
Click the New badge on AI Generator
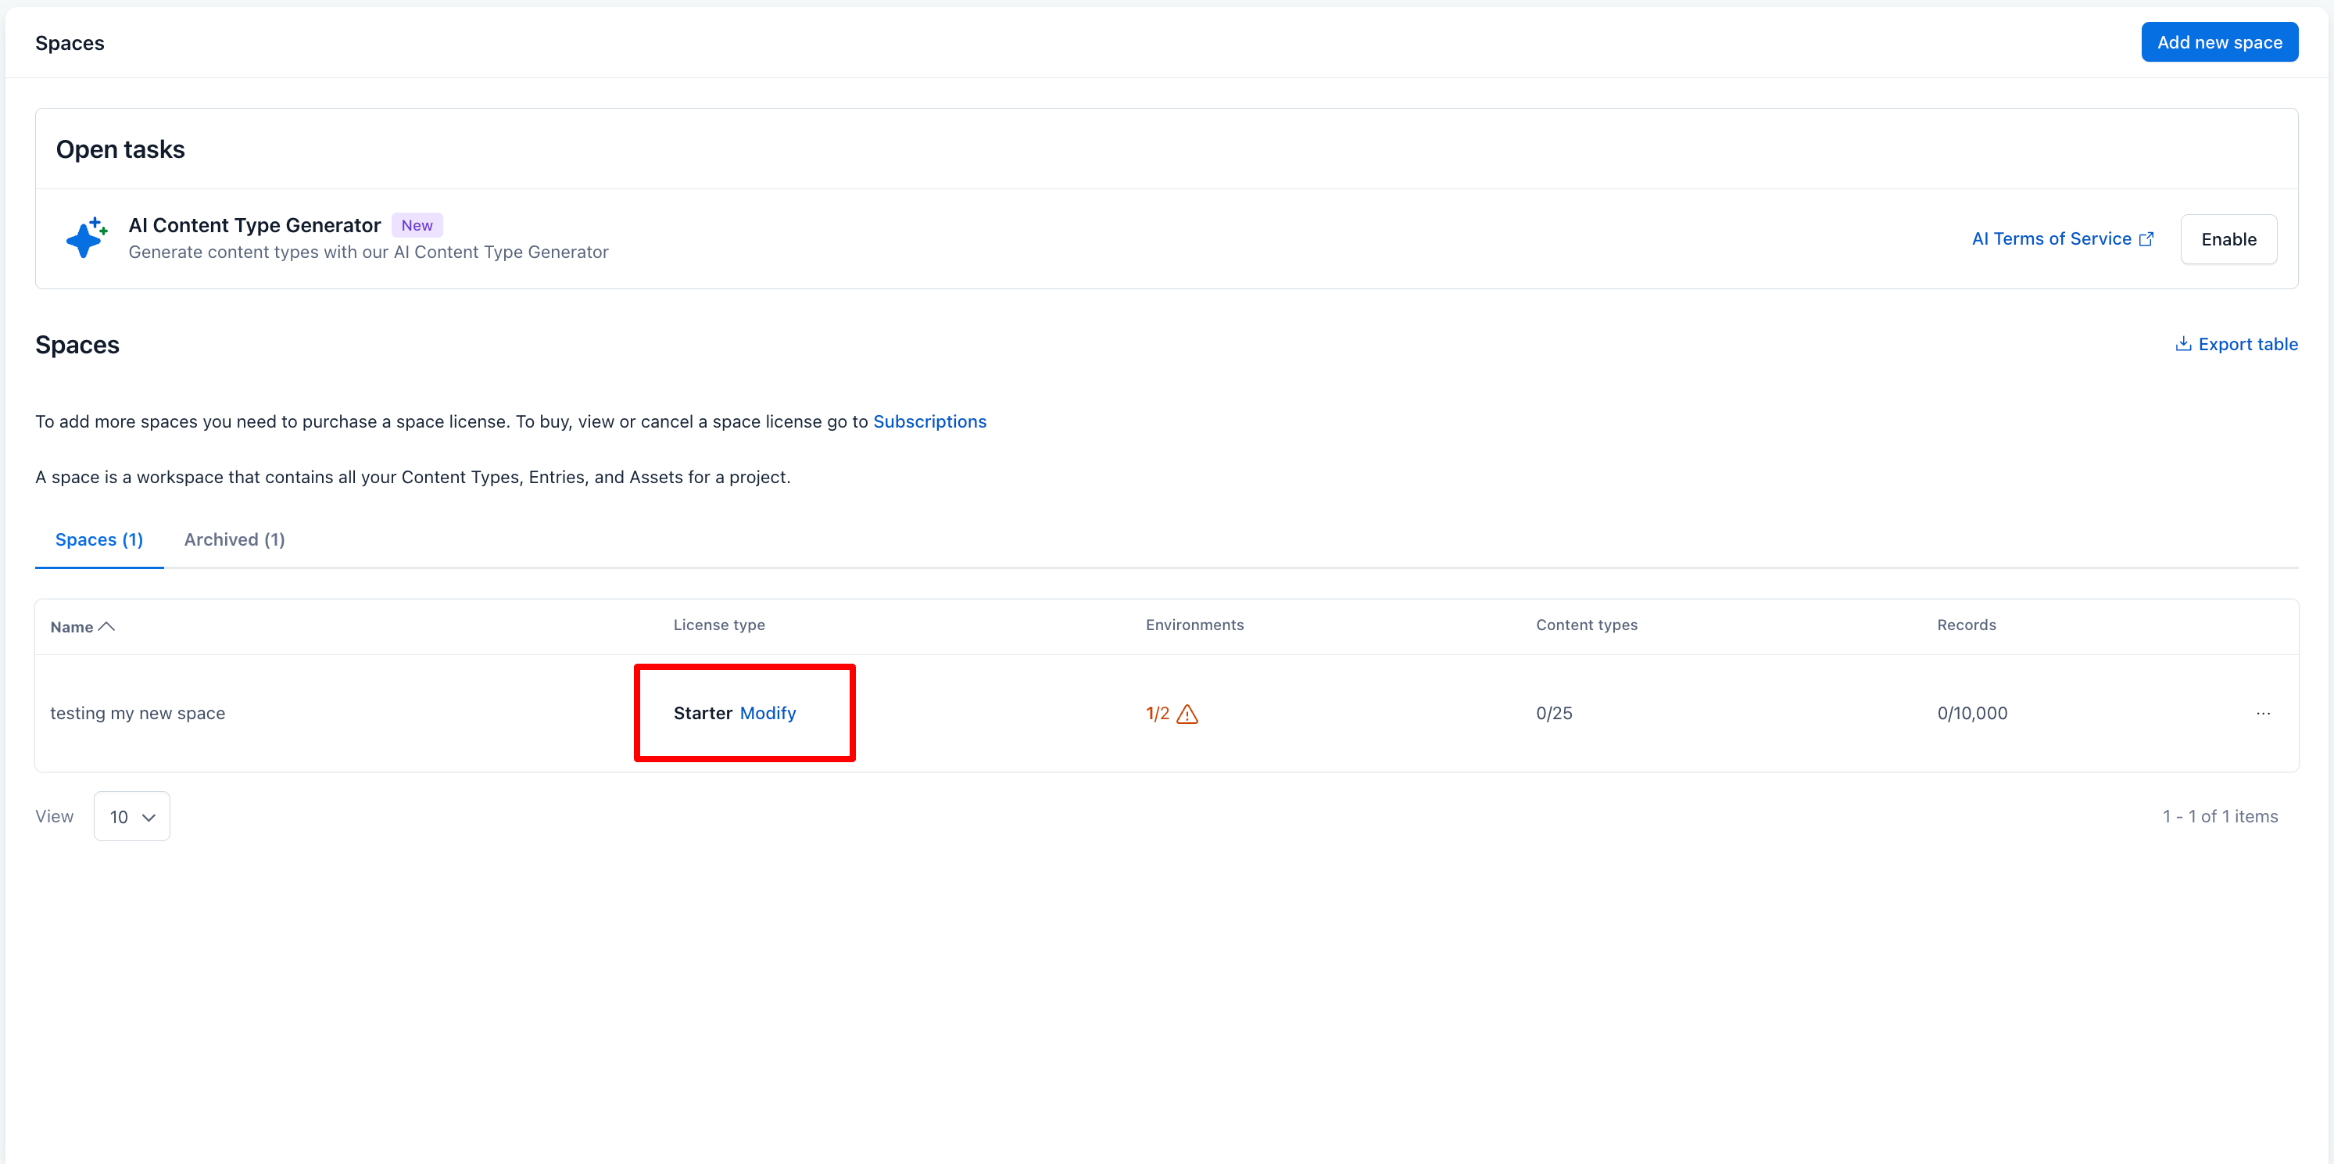coord(417,226)
